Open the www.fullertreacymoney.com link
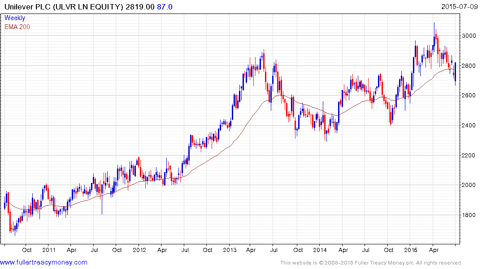 pos(43,263)
